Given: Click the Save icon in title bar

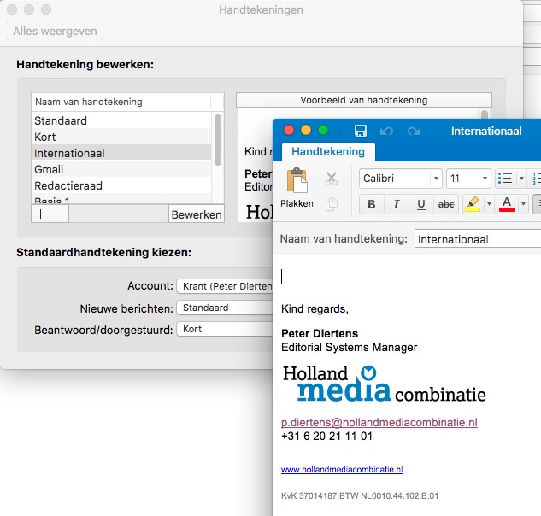Looking at the screenshot, I should click(360, 132).
